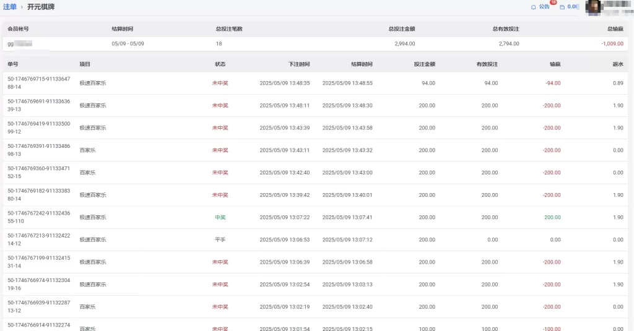This screenshot has width=634, height=331.
Task: Click the 平手 status
Action: (x=220, y=239)
